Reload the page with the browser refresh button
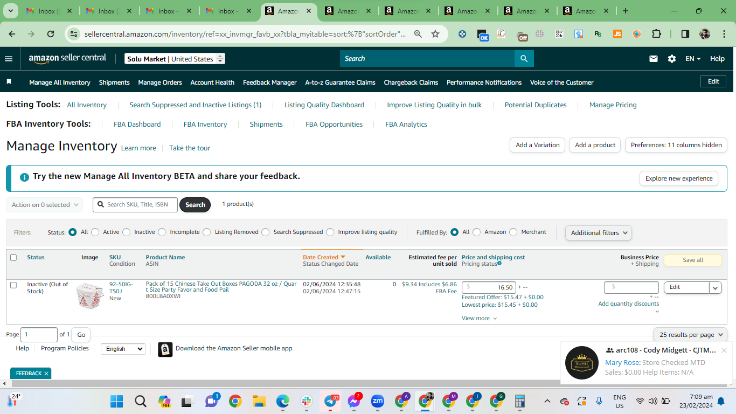Viewport: 736px width, 414px height. tap(51, 34)
